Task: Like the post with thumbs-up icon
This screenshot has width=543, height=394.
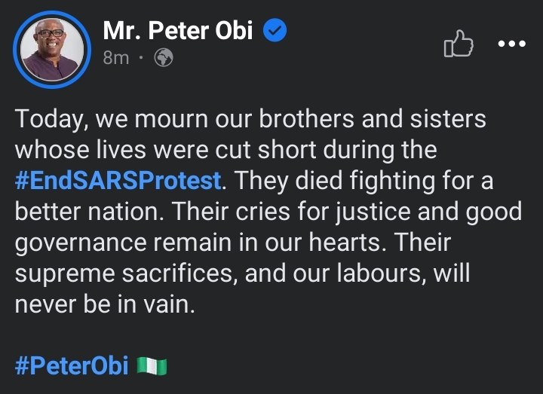Action: click(459, 44)
